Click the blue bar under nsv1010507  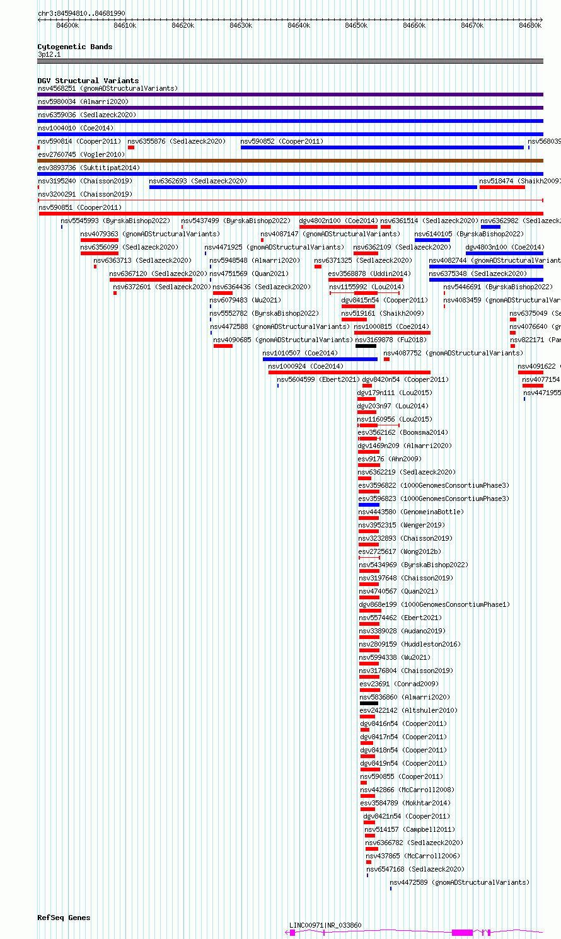[320, 359]
